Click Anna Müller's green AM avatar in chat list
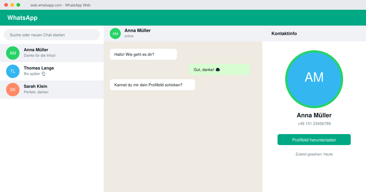Image resolution: width=366 pixels, height=192 pixels. coord(13,53)
